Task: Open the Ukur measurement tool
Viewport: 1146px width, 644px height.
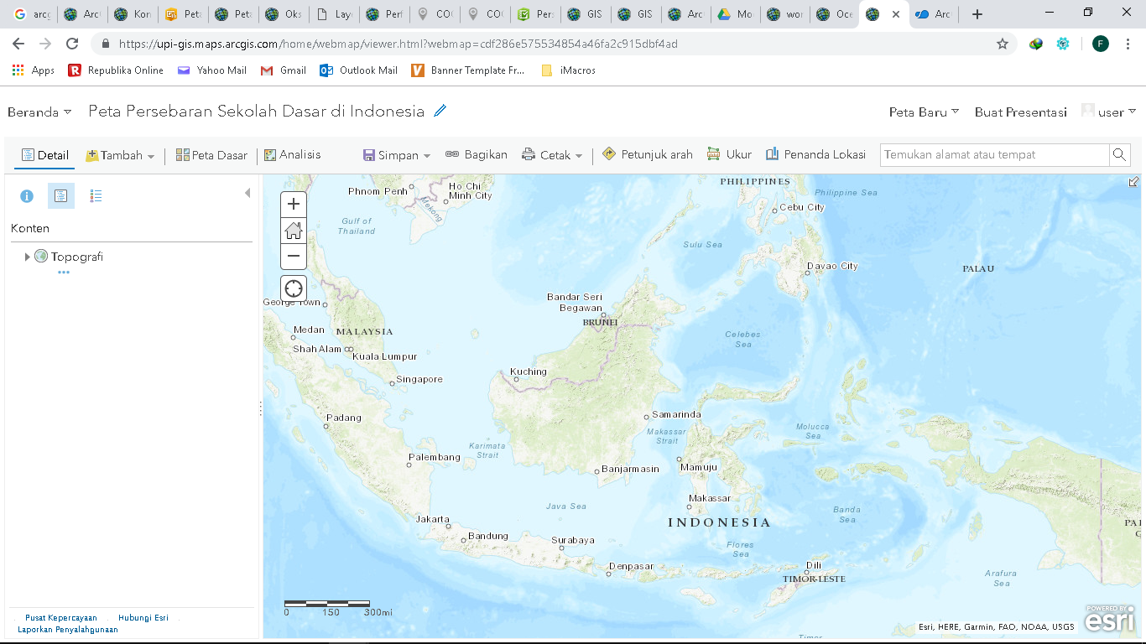Action: [x=729, y=154]
